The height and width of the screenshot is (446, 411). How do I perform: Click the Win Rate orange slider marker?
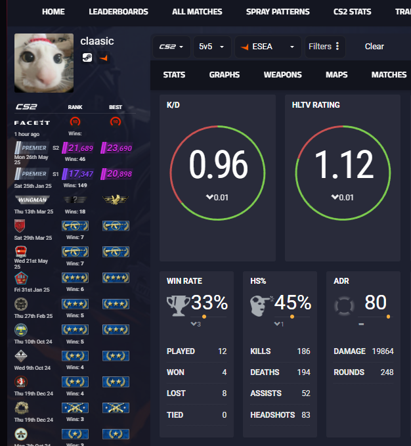204,317
